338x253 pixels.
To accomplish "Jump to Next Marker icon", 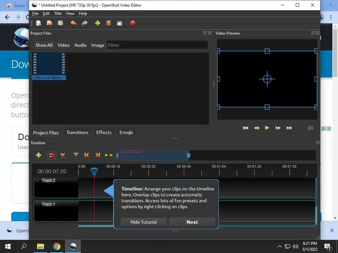I will [x=98, y=155].
